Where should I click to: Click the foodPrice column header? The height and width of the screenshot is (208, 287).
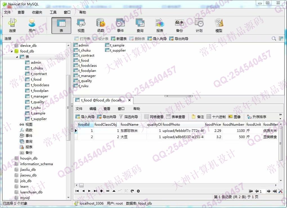(213, 124)
